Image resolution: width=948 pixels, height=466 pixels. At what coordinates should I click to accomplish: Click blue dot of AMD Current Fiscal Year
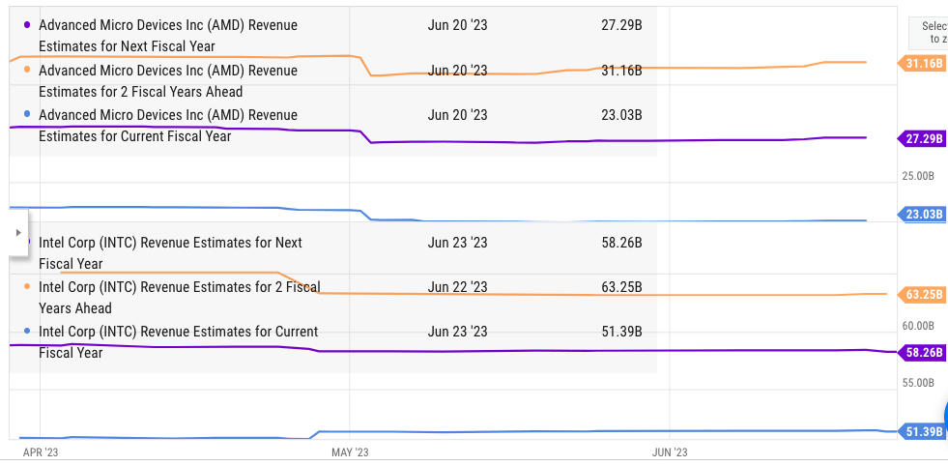click(27, 114)
